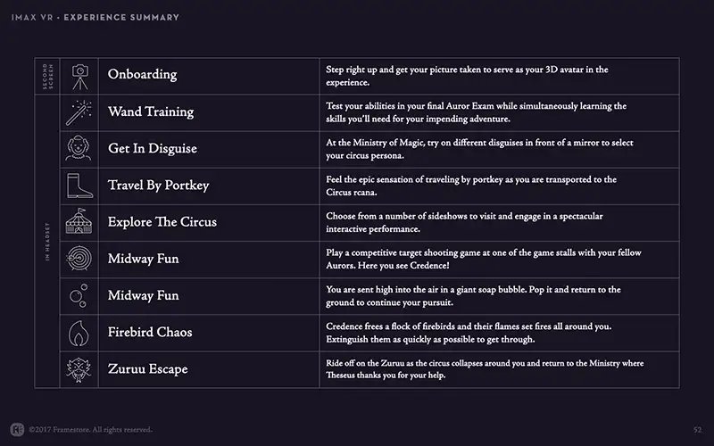Select the circus tent icon
The image size is (714, 446).
point(79,221)
